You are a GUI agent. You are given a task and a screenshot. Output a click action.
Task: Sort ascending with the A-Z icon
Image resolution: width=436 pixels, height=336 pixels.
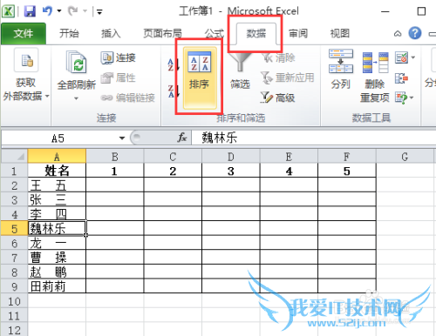[x=174, y=64]
